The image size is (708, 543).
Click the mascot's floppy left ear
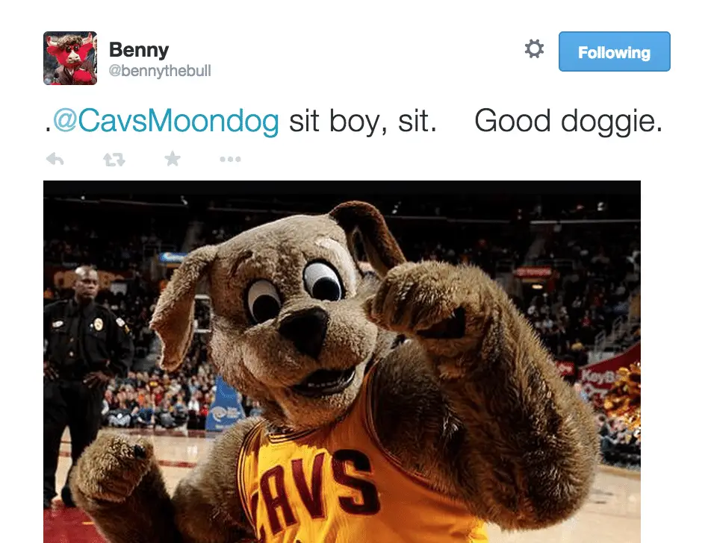click(180, 307)
